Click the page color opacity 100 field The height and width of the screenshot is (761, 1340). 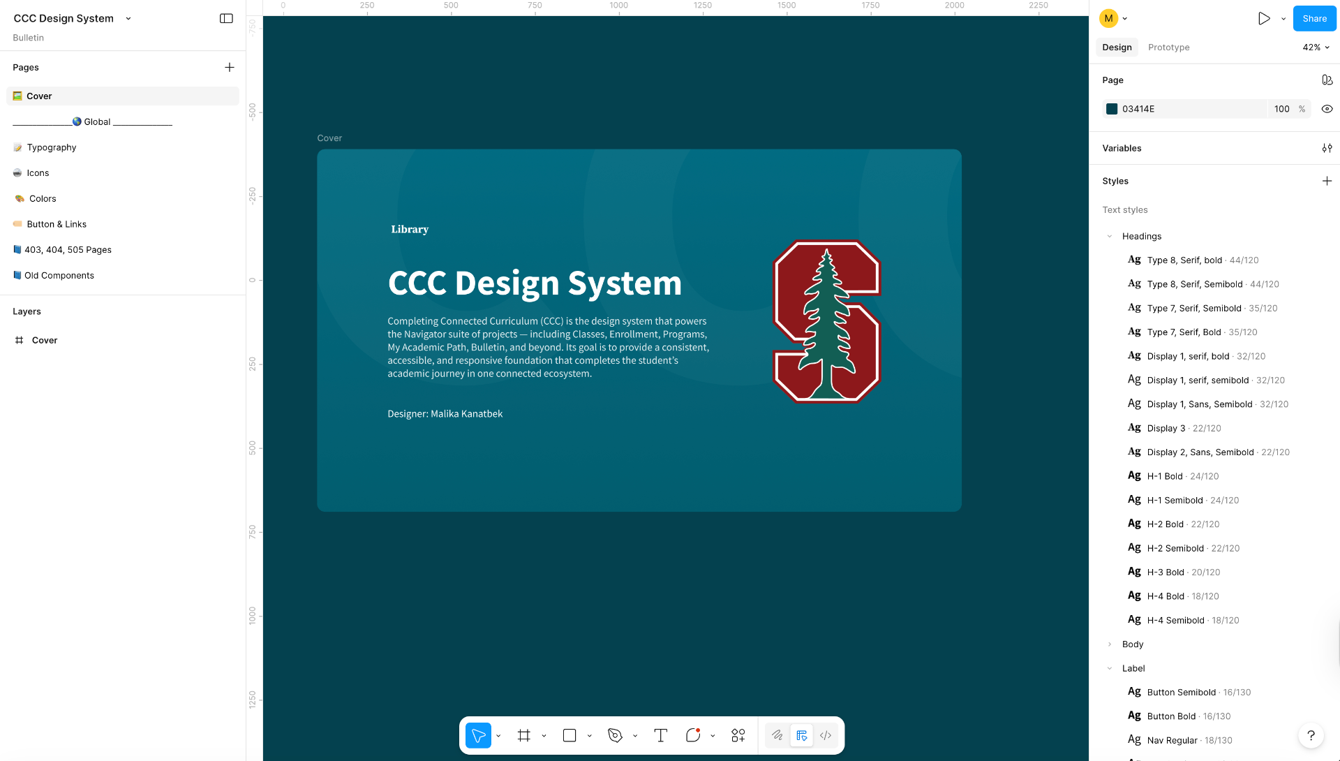tap(1281, 109)
